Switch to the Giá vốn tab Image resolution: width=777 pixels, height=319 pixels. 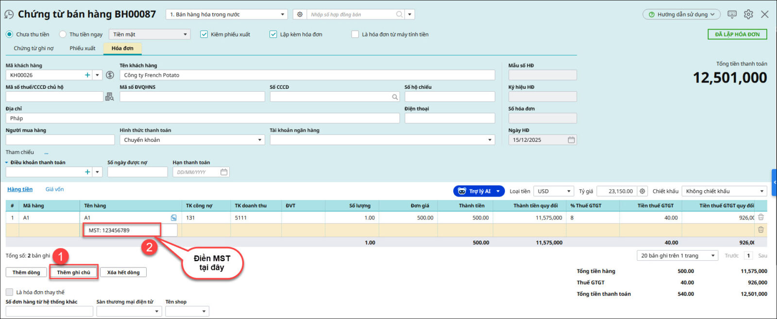click(x=54, y=189)
